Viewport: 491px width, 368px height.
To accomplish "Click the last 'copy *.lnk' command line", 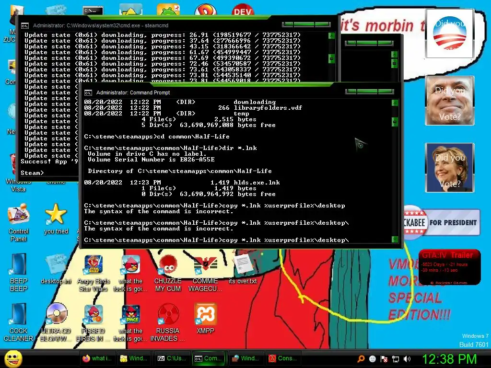I will [x=216, y=240].
